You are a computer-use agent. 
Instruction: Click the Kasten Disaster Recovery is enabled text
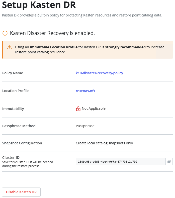tap(52, 33)
